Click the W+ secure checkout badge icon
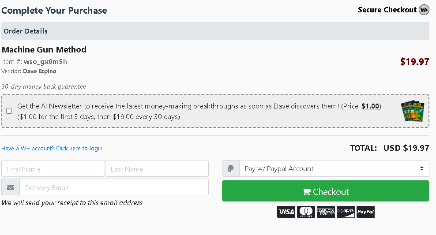 coord(424,10)
